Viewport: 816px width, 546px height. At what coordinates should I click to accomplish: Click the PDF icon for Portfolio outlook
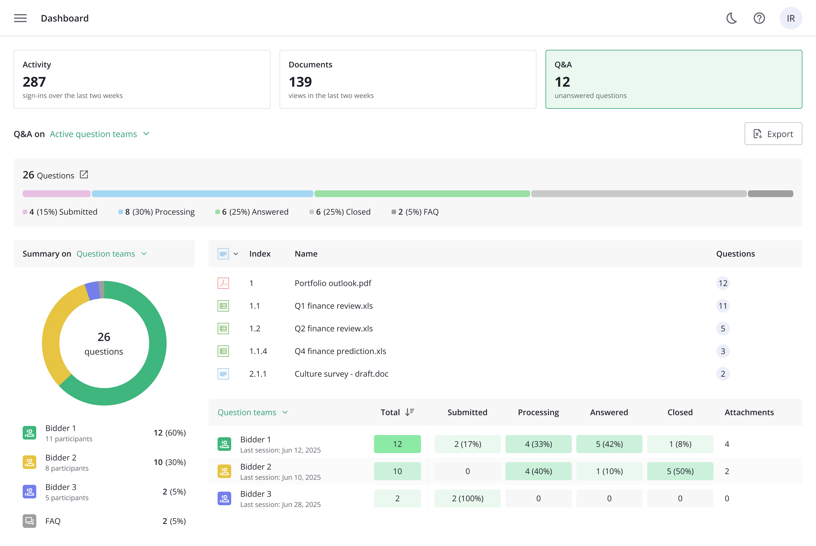pyautogui.click(x=223, y=283)
